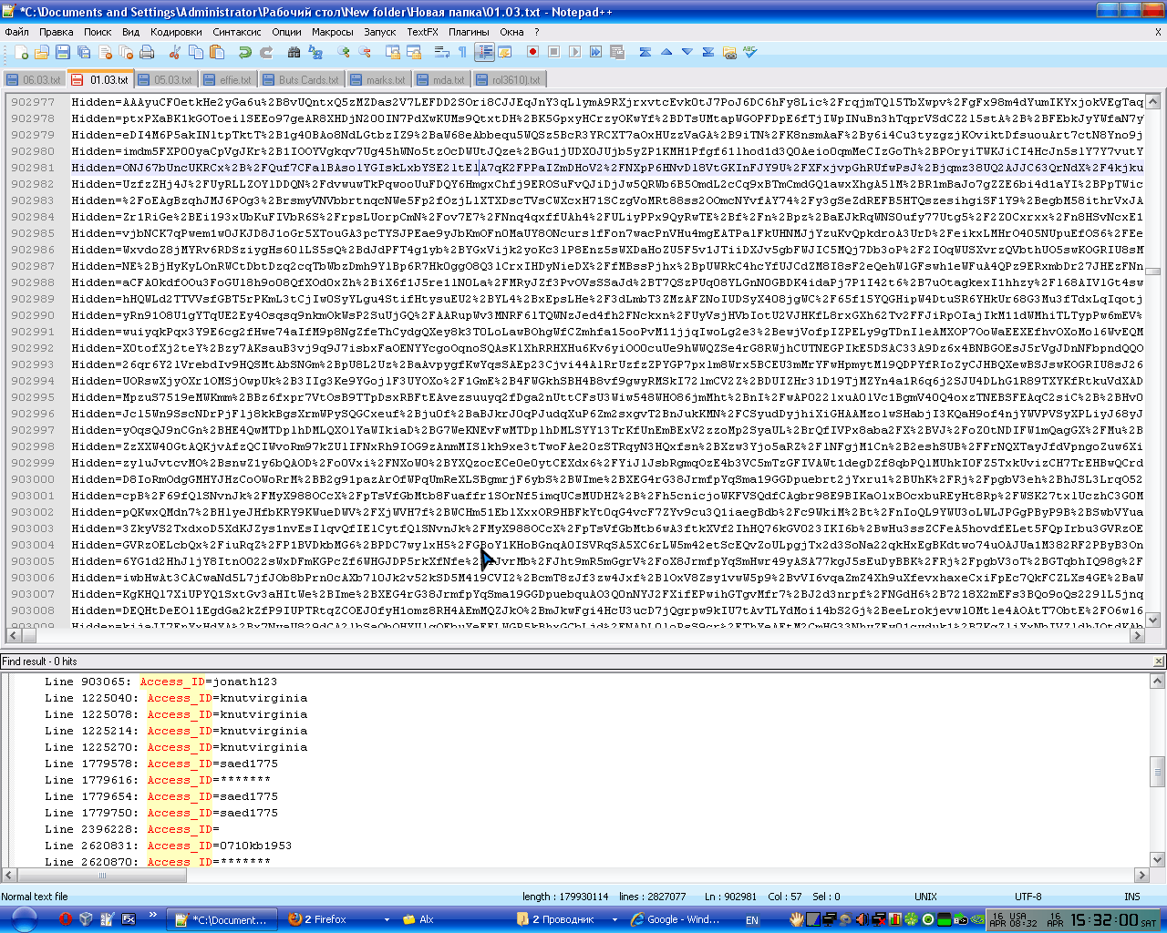Save the current document via toolbar

(63, 52)
